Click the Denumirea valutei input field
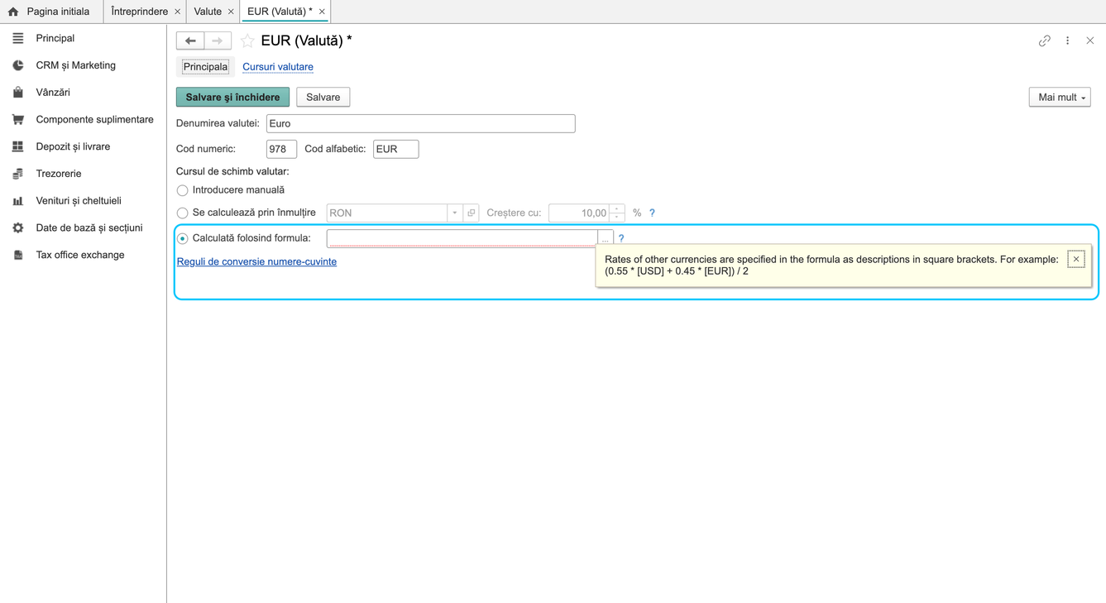Viewport: 1106px width, 603px height. [420, 124]
